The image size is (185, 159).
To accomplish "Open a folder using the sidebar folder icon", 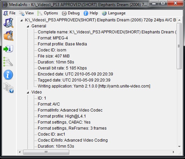I will tap(8, 36).
